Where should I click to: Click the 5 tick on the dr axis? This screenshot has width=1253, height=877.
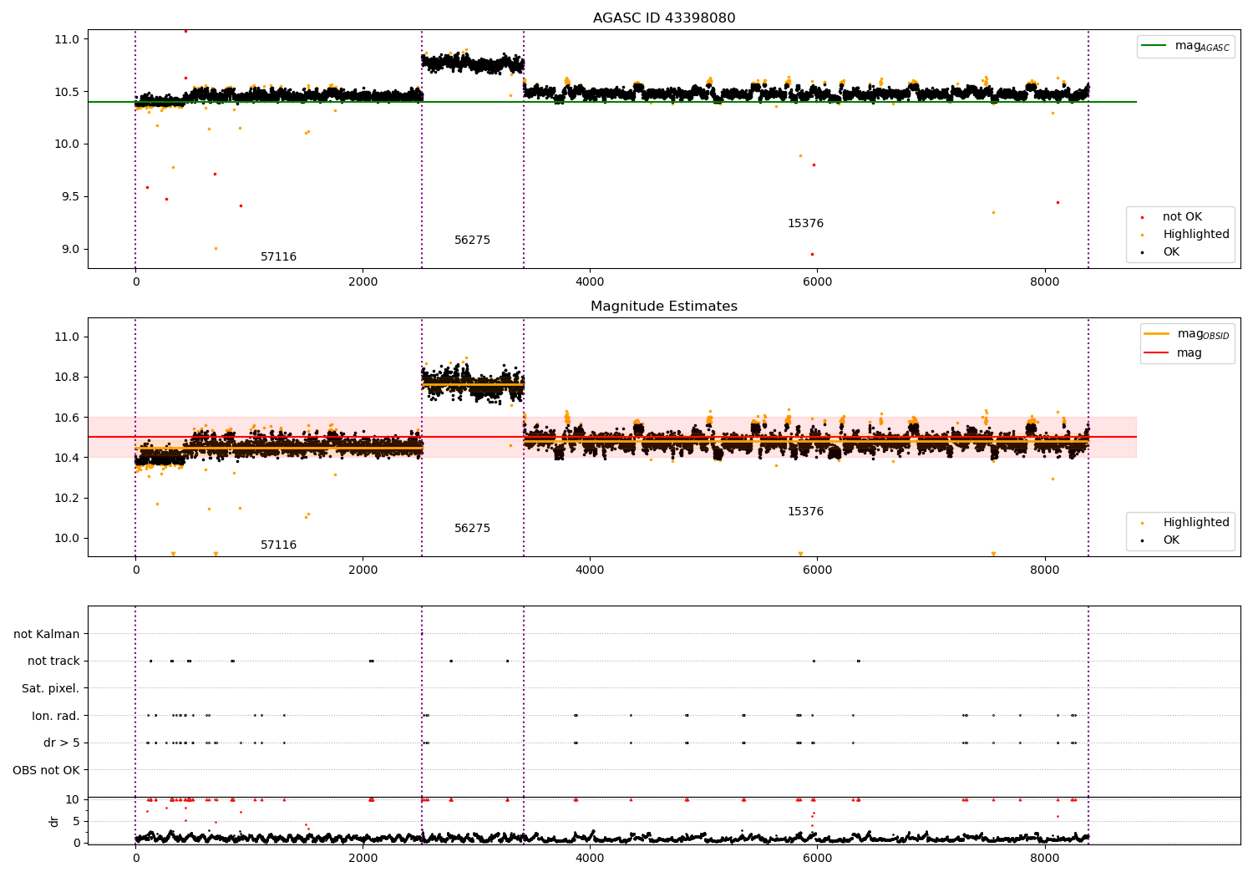[76, 822]
